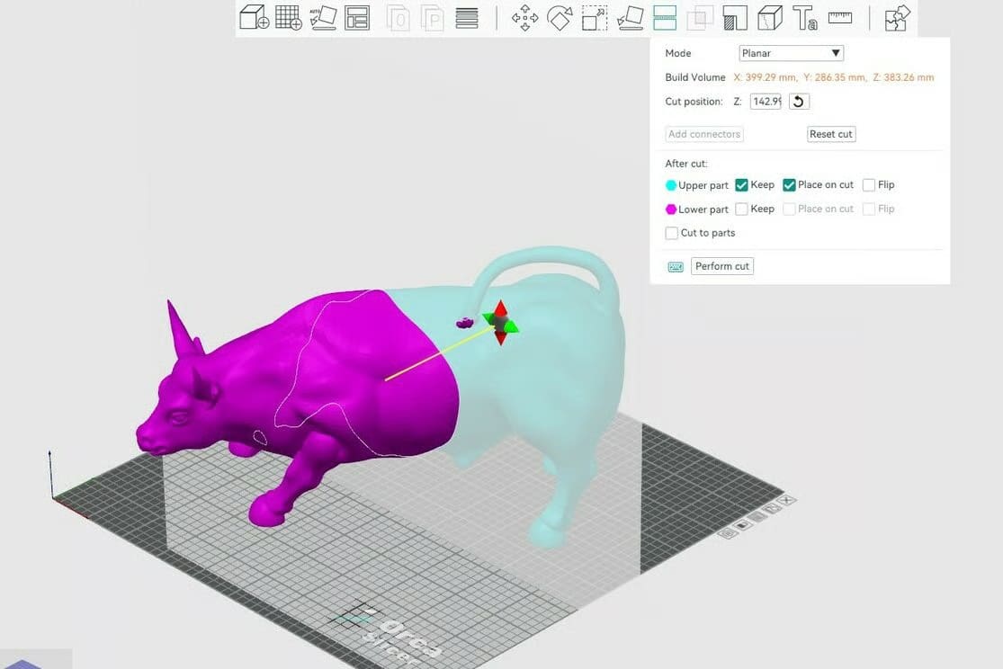Image resolution: width=1003 pixels, height=669 pixels.
Task: Select the Seam painting cube tool
Action: tap(769, 18)
